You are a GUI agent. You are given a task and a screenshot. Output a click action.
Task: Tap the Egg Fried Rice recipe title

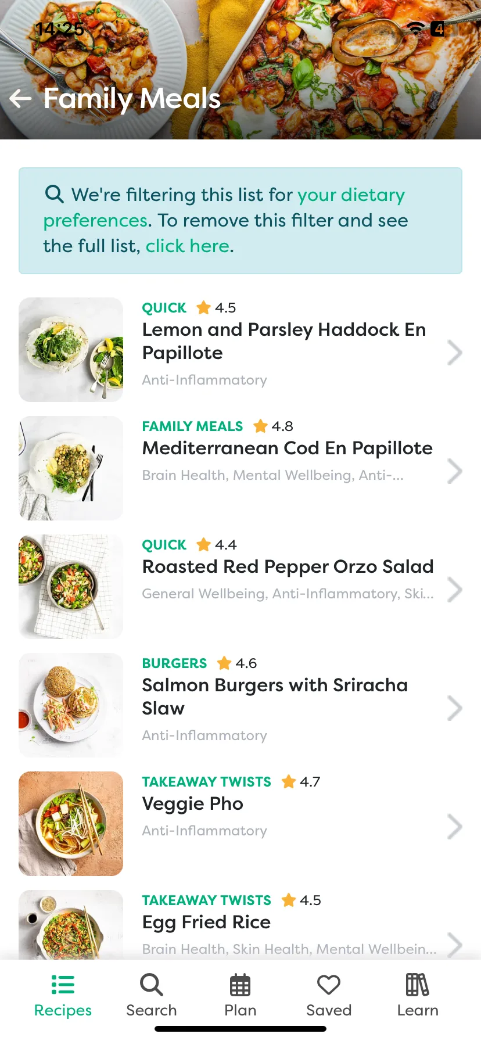[x=206, y=922]
